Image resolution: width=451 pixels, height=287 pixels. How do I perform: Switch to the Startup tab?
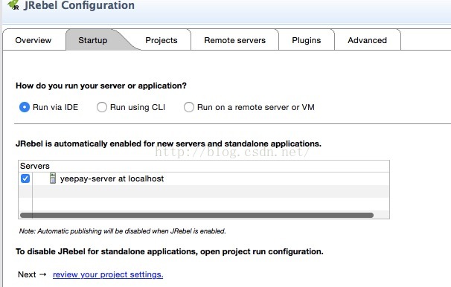click(92, 40)
